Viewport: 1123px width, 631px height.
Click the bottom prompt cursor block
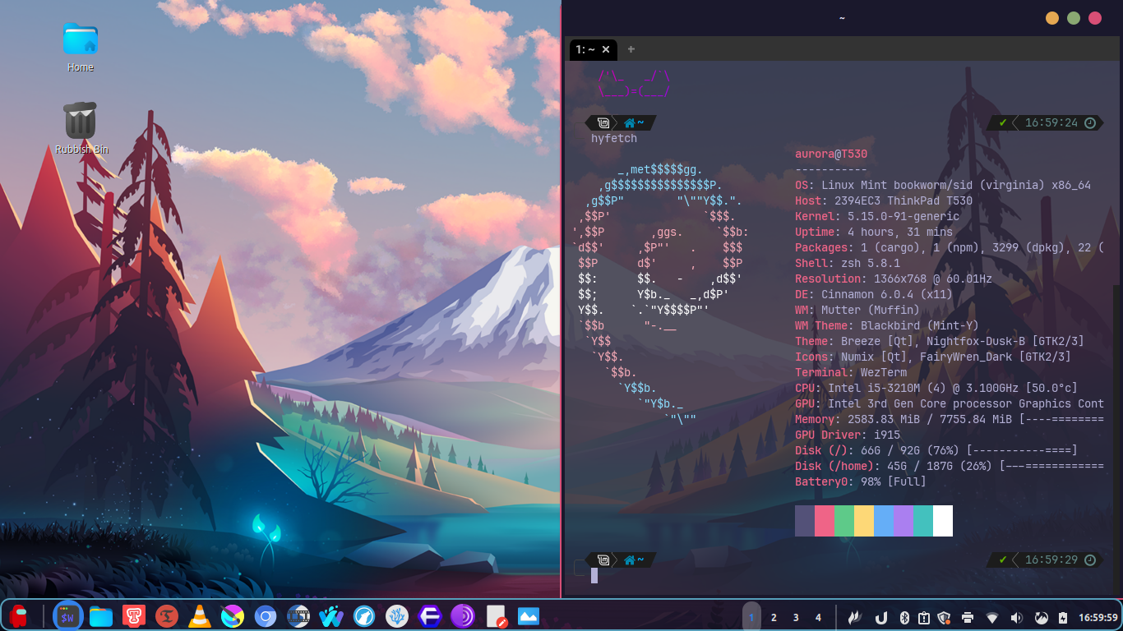coord(594,575)
